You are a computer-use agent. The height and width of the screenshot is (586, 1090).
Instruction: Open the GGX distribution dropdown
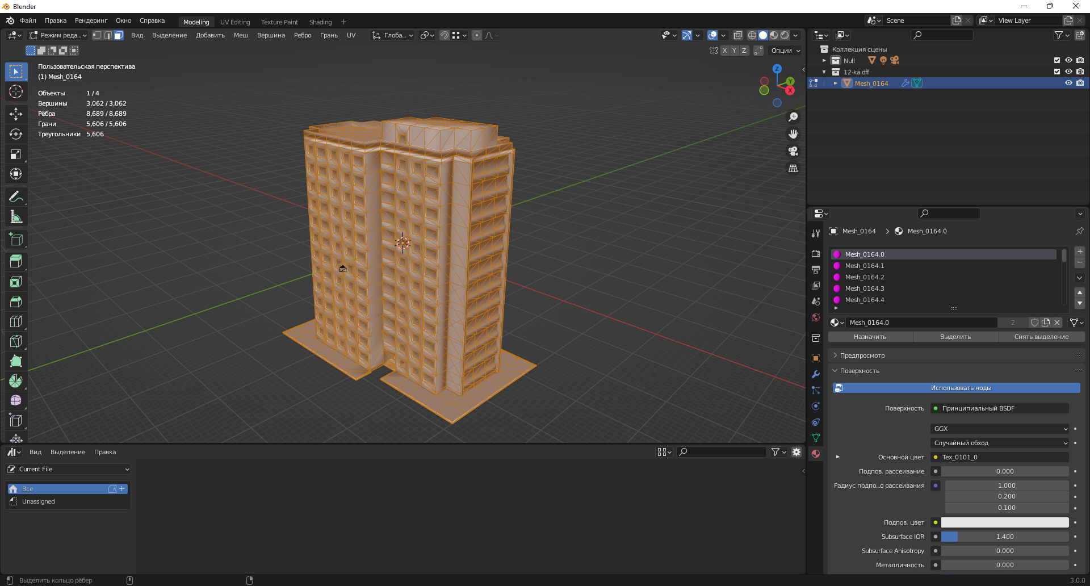tap(1000, 429)
